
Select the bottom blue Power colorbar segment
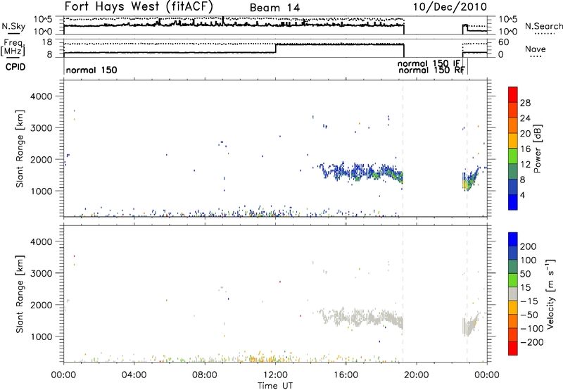click(513, 202)
